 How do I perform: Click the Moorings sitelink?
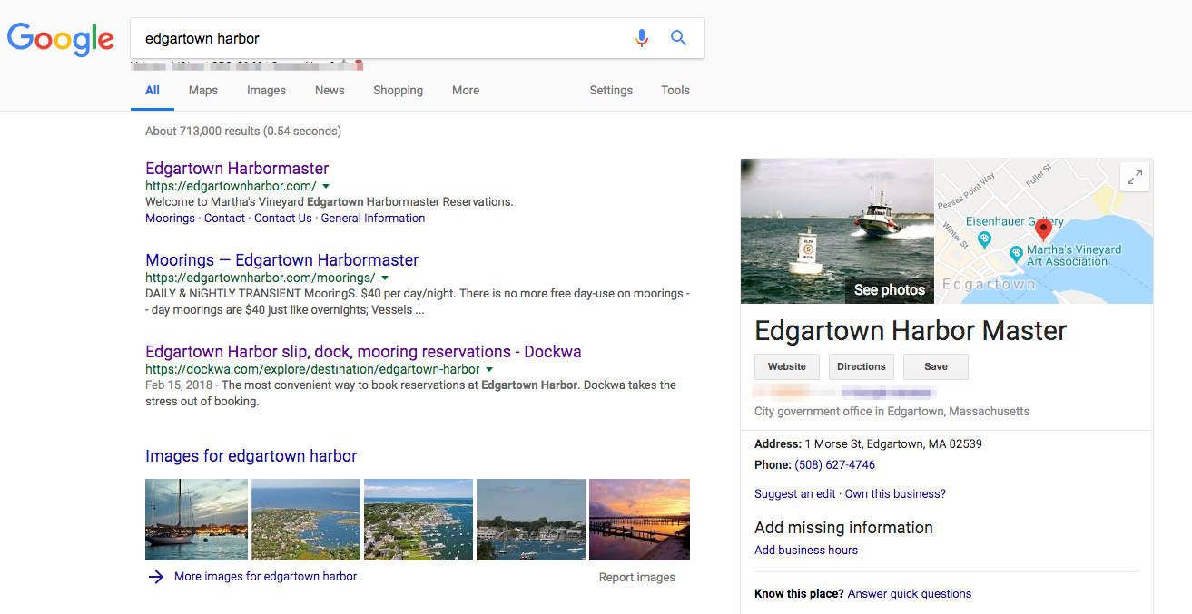coord(170,219)
